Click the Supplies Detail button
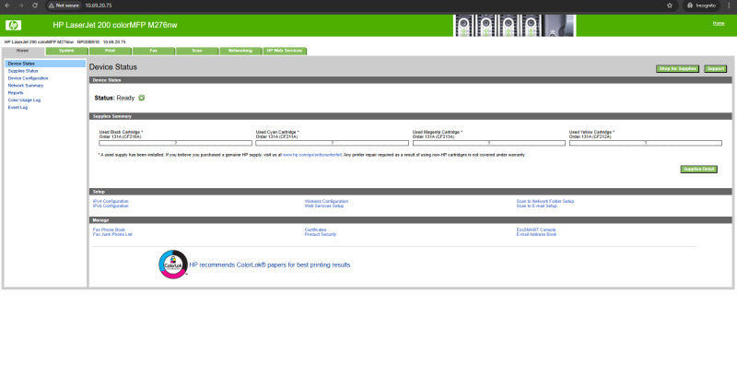 point(698,170)
